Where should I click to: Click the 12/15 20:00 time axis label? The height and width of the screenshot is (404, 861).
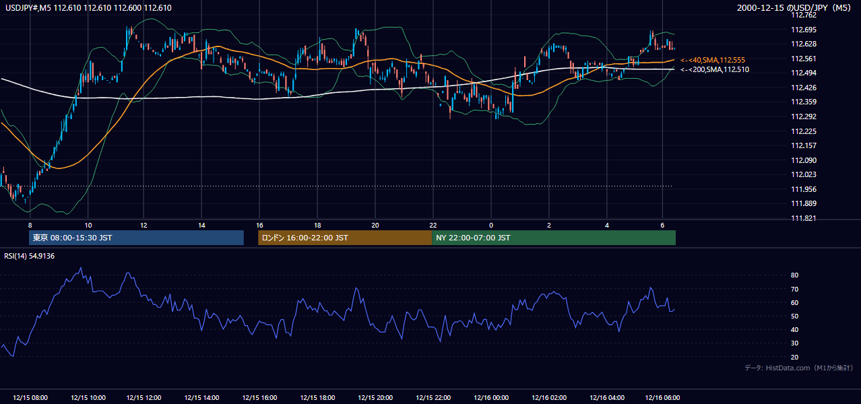click(376, 397)
